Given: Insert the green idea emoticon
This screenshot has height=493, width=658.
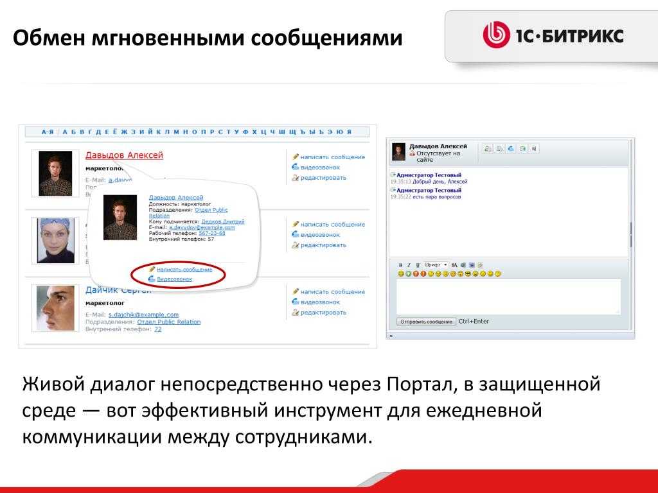Looking at the screenshot, I should (408, 273).
